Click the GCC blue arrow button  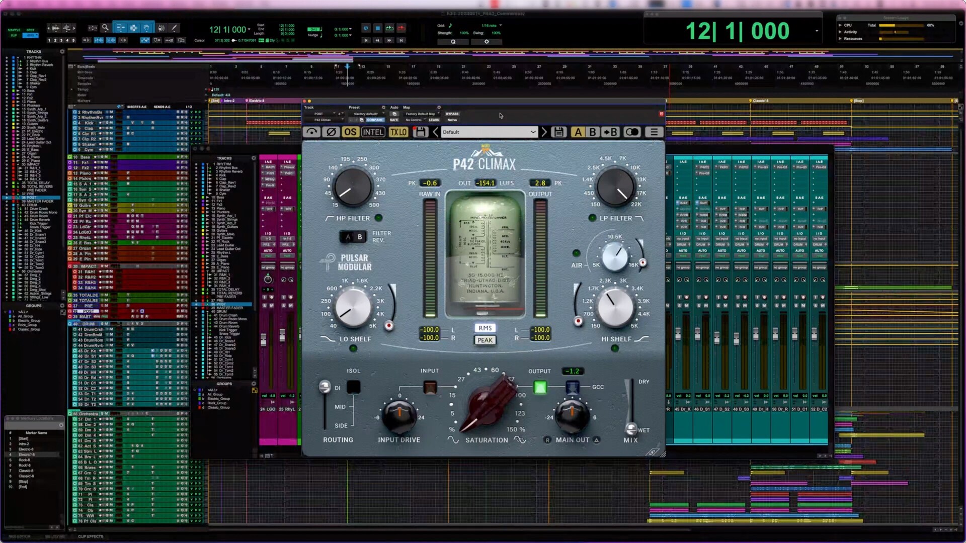coord(573,387)
